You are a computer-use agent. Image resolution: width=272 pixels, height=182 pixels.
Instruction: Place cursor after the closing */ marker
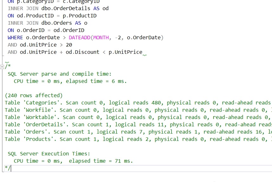coord(11,168)
